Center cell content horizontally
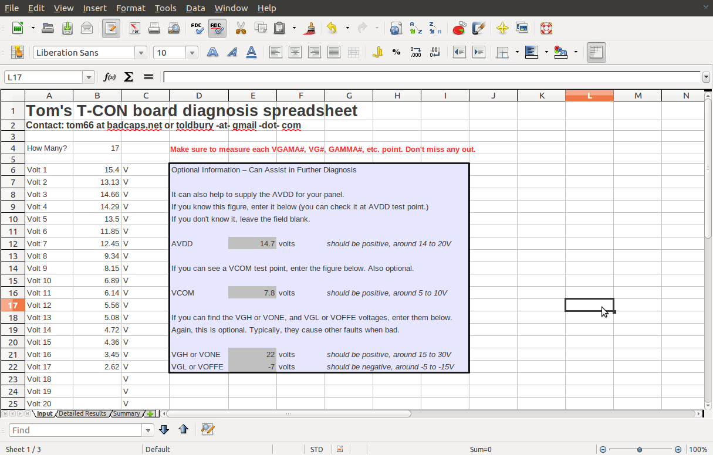 coord(295,52)
